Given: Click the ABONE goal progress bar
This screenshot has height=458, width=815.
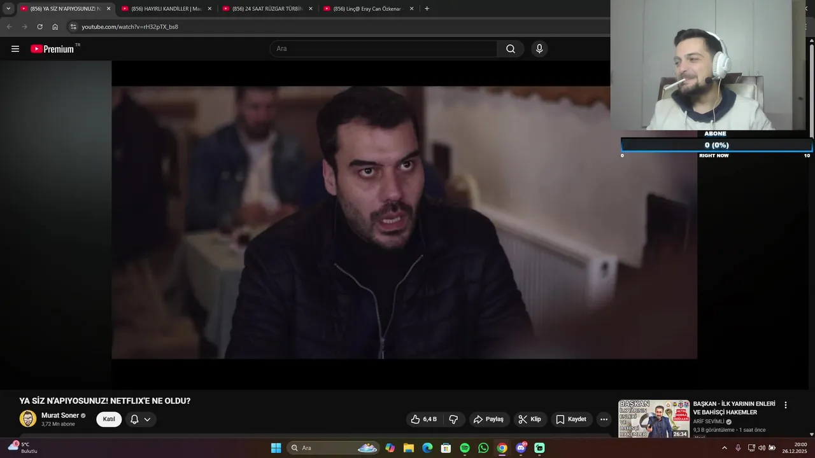Looking at the screenshot, I should [716, 145].
